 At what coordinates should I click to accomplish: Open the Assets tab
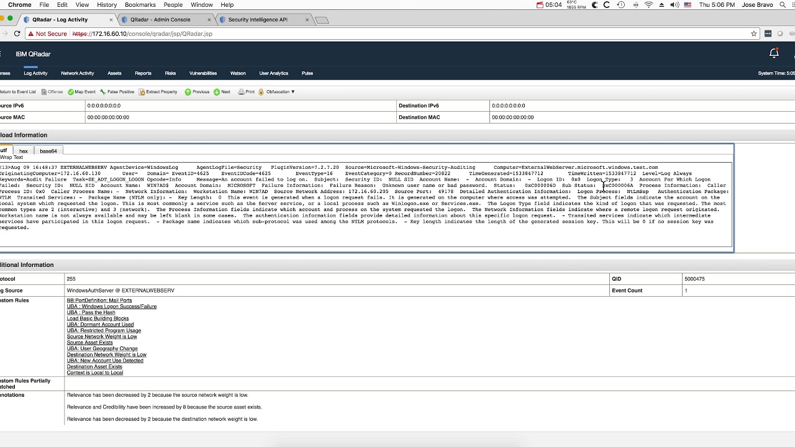coord(114,73)
